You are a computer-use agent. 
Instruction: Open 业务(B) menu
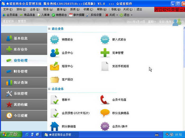pyautogui.click(x=35, y=9)
